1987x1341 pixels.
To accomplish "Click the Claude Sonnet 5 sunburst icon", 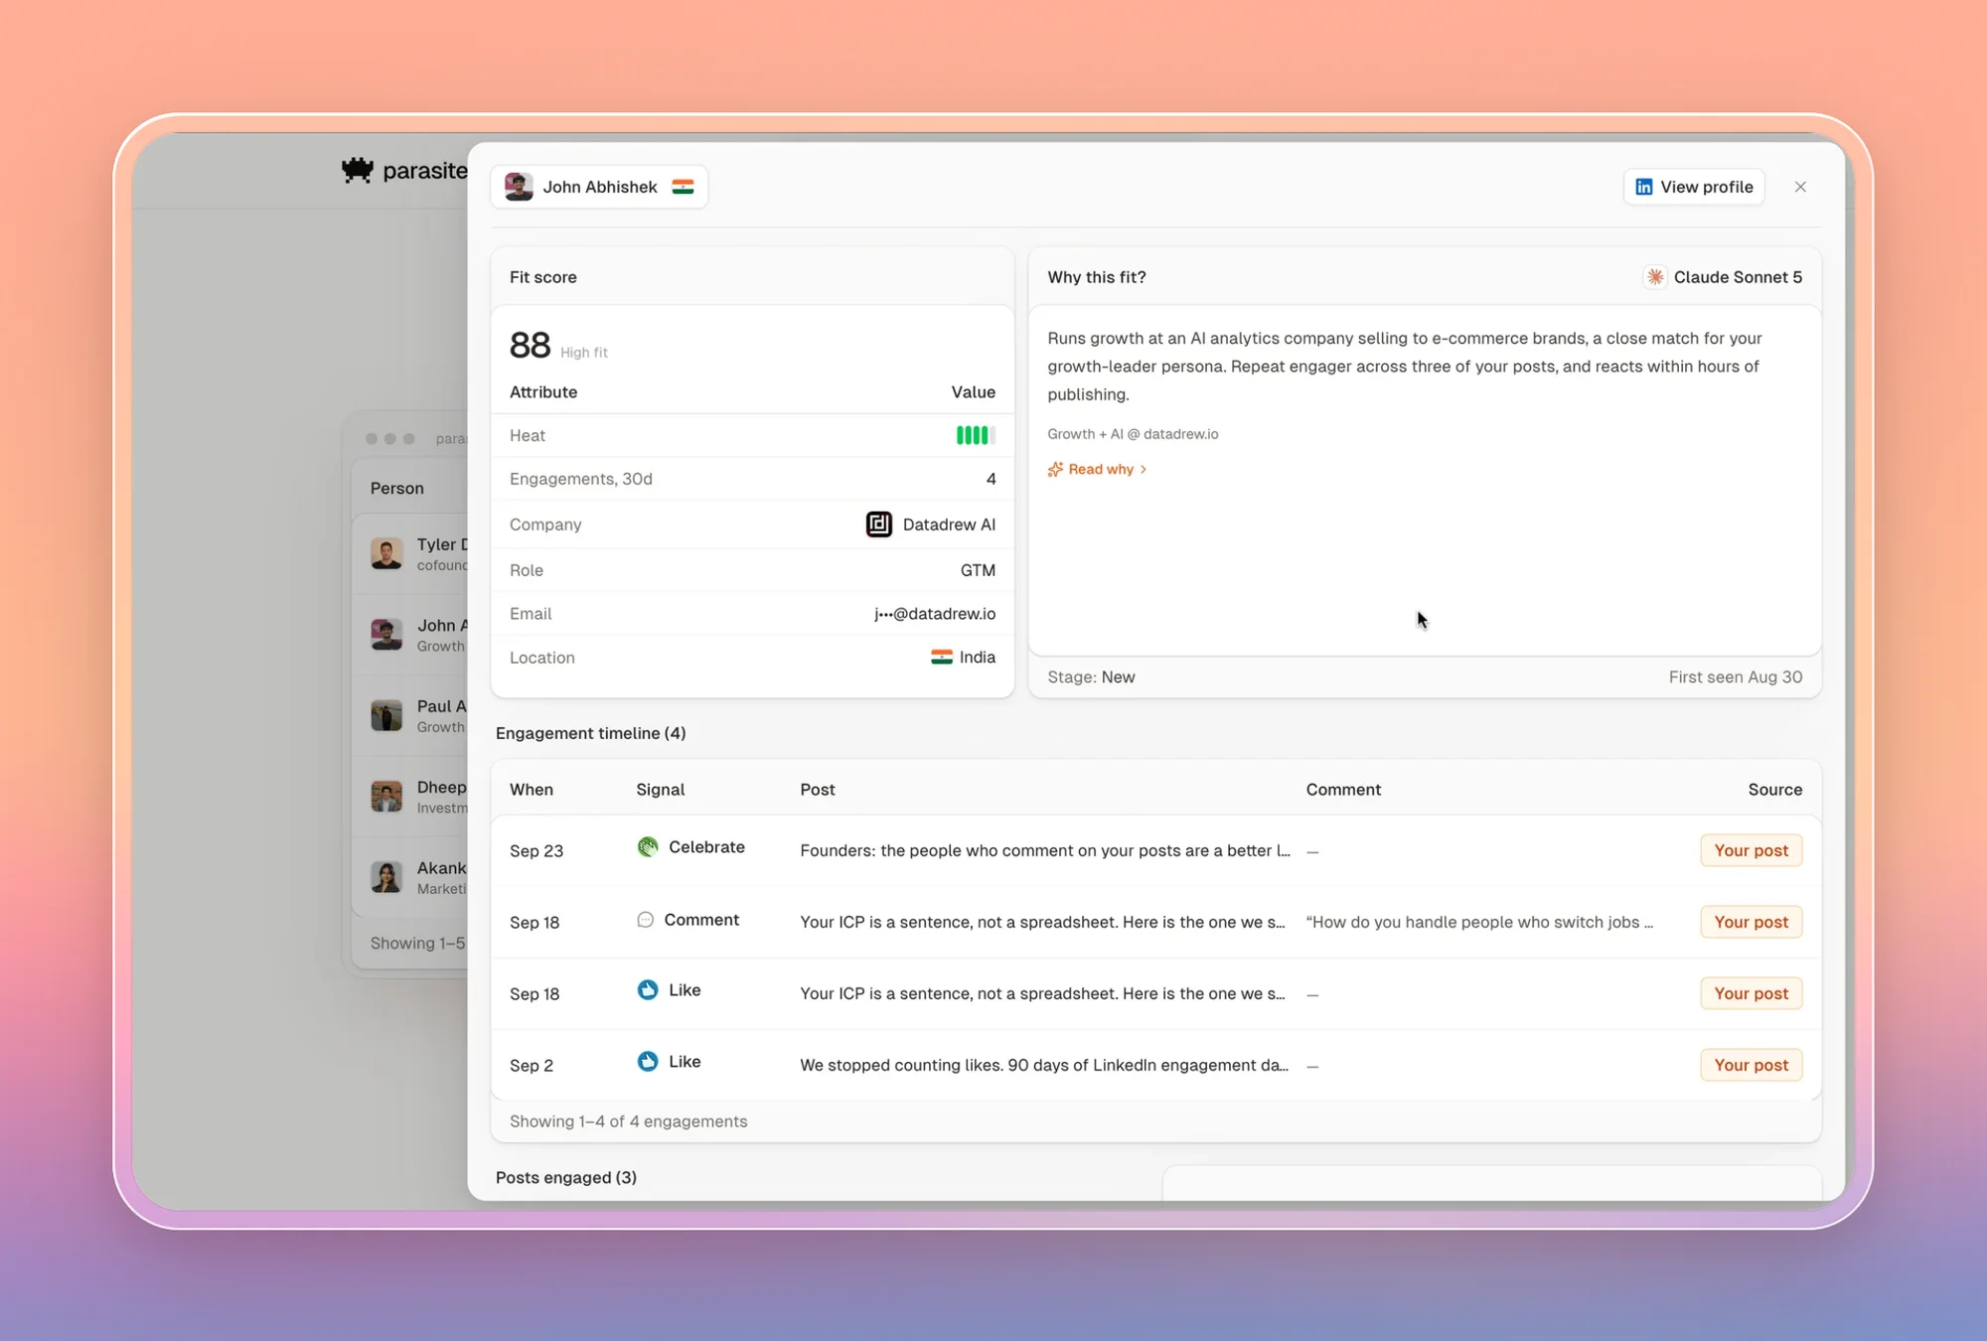I will click(1655, 277).
